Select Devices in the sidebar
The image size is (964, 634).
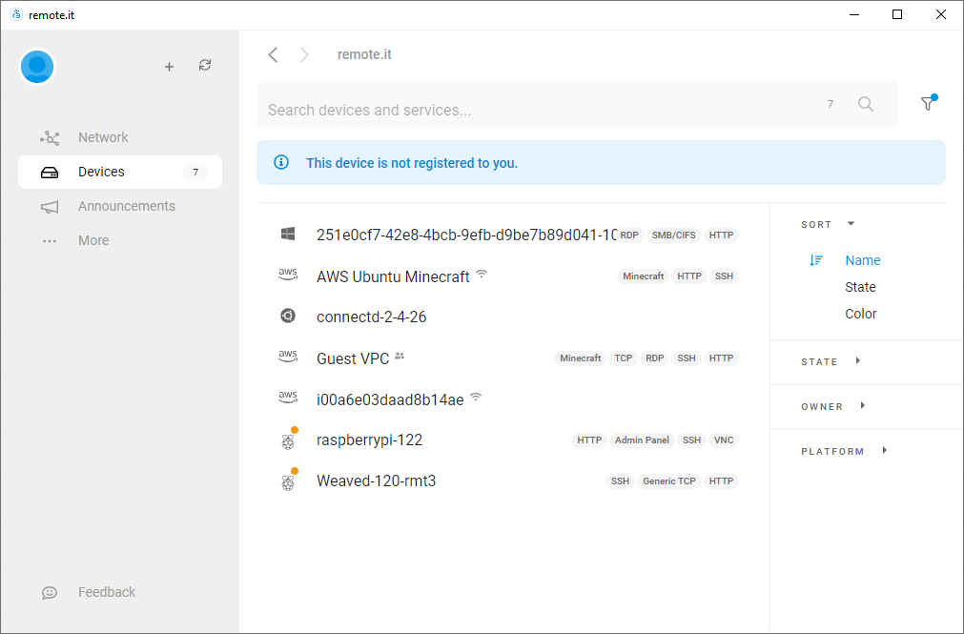pyautogui.click(x=120, y=172)
